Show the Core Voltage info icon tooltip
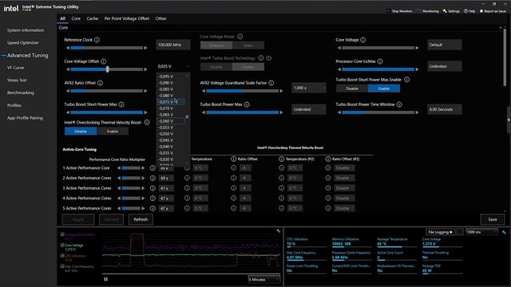 pyautogui.click(x=363, y=40)
